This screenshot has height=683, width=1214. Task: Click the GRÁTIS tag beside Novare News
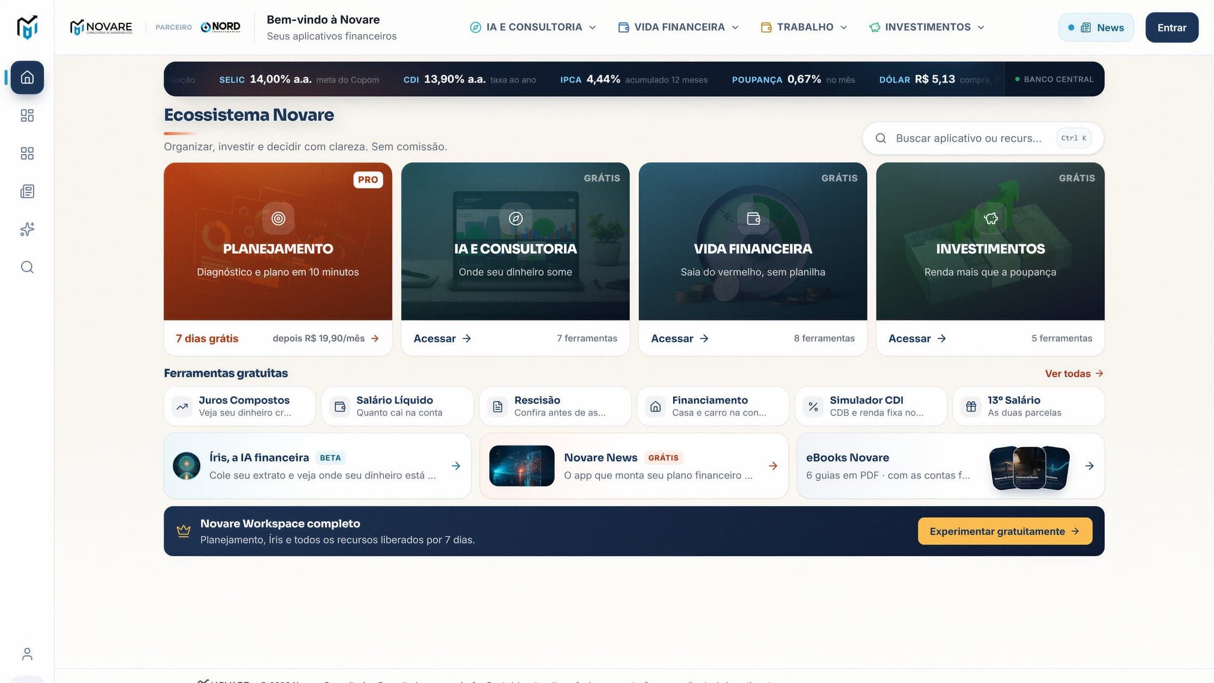tap(663, 458)
